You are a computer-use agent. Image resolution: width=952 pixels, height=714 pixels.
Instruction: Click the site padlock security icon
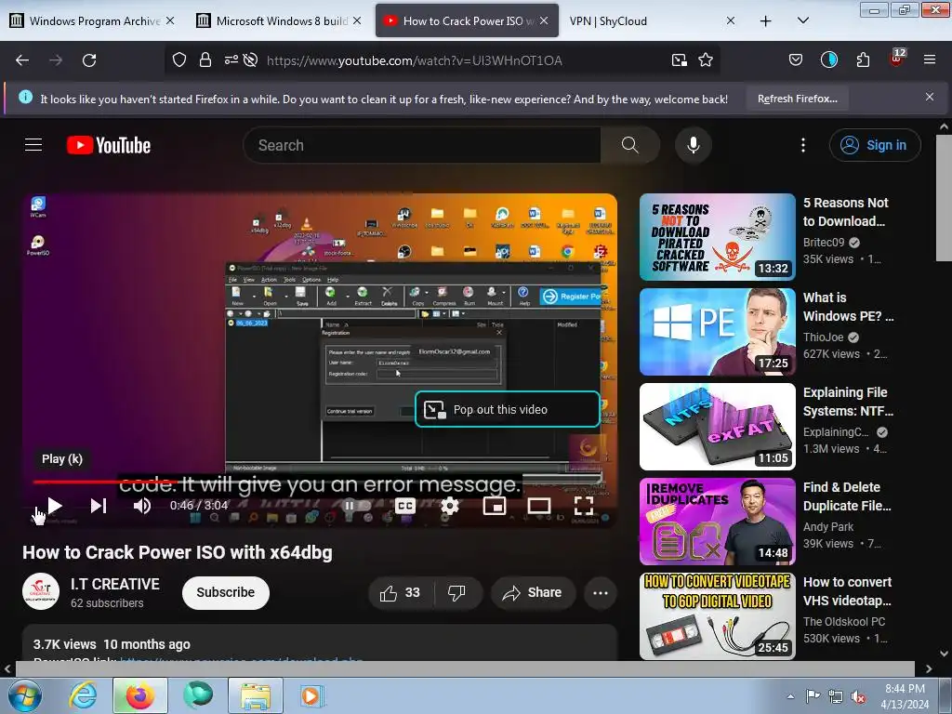[205, 59]
